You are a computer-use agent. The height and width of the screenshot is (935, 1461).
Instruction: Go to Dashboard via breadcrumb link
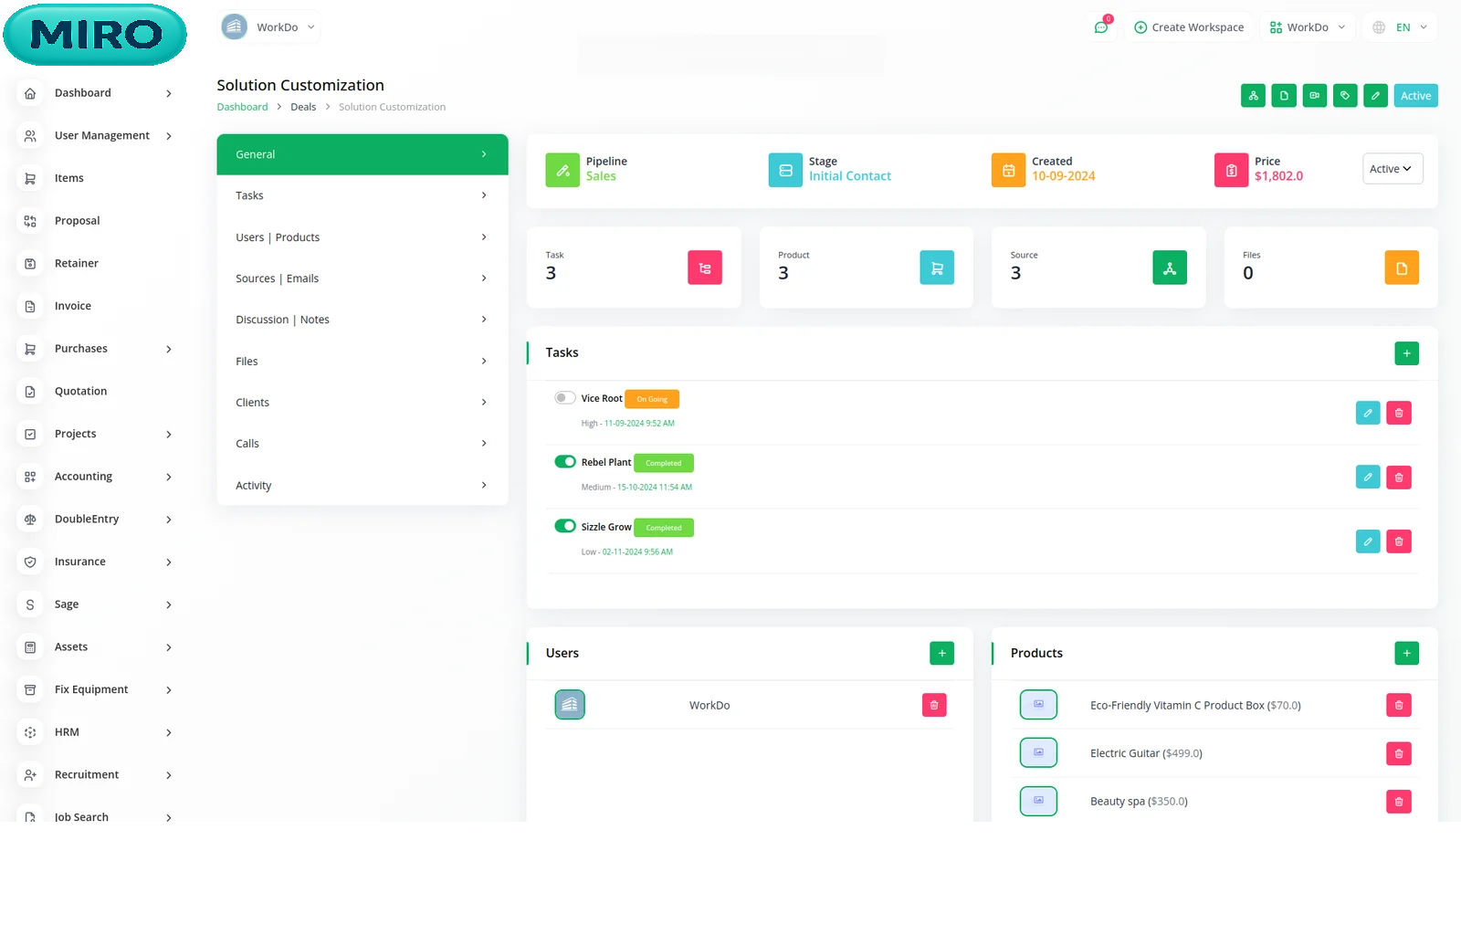242,107
